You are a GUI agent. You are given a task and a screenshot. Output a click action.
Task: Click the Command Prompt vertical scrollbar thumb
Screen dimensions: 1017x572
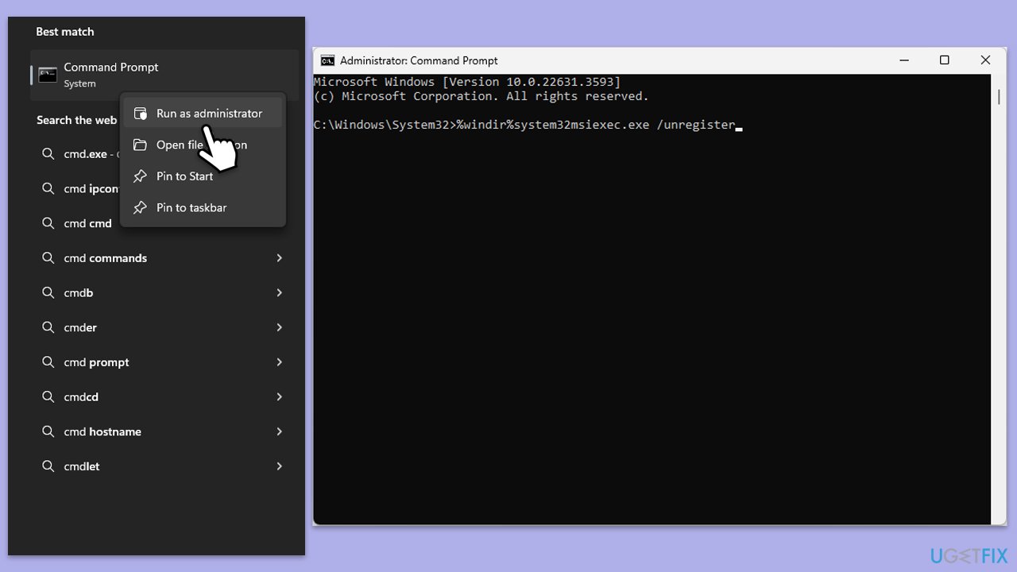coord(1000,96)
